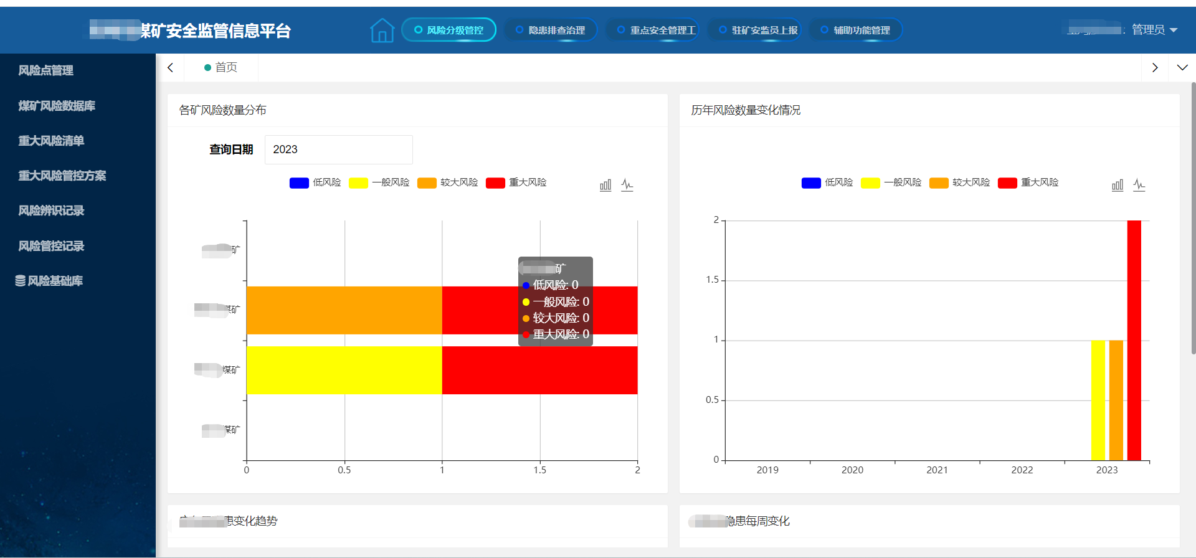Image resolution: width=1196 pixels, height=558 pixels.
Task: Open 风险基础库 in the sidebar
Action: [55, 281]
